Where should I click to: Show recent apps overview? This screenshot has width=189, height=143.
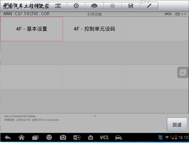pos(35,138)
